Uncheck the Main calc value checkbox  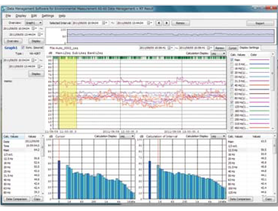(x=232, y=60)
